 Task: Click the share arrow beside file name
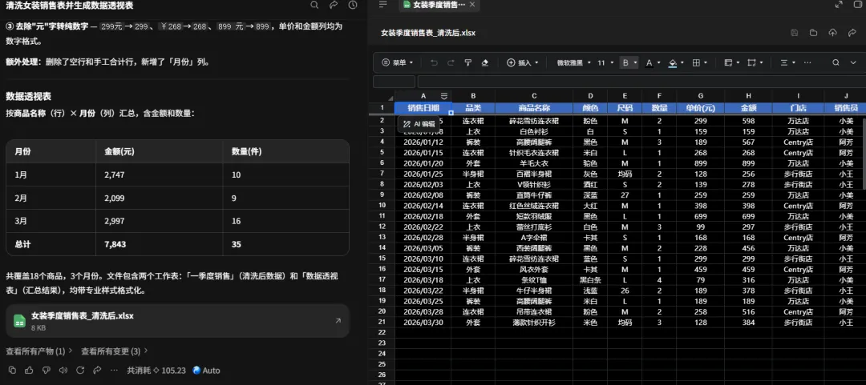pyautogui.click(x=852, y=33)
